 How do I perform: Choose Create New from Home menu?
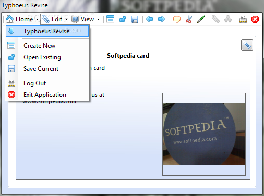coord(47,46)
